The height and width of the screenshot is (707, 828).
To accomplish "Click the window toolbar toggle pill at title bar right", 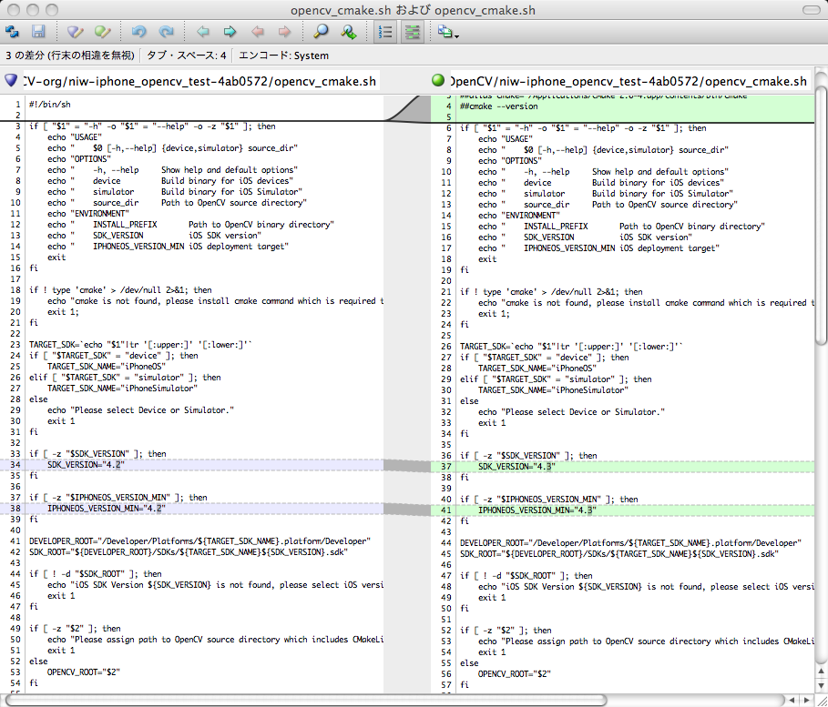I will pos(811,9).
